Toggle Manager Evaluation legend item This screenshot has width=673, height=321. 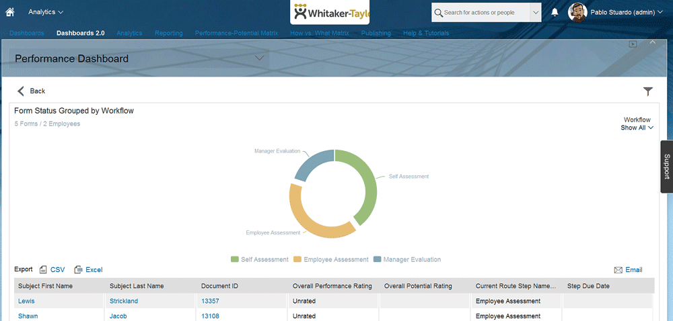click(407, 259)
